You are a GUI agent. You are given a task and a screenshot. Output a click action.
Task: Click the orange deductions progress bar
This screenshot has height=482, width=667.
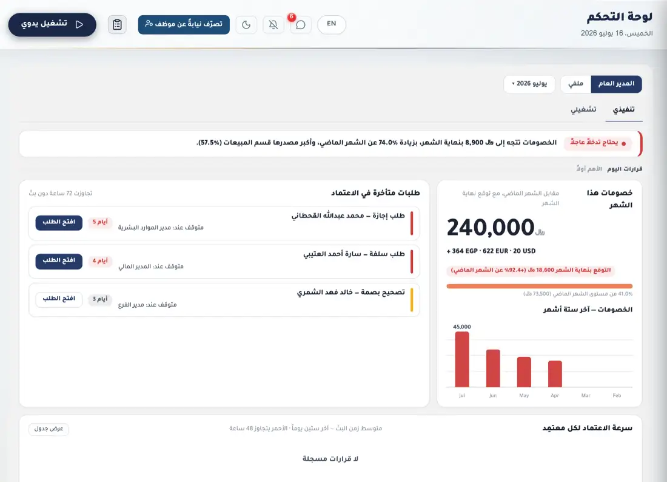(x=540, y=286)
